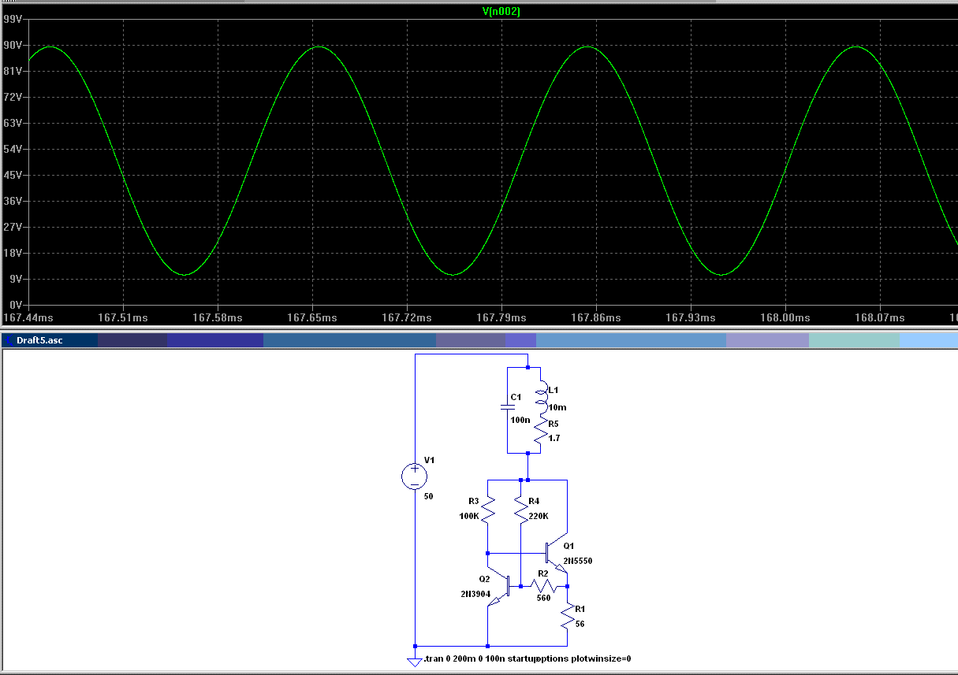Click the L1 reference label
This screenshot has height=675, width=958.
click(553, 391)
